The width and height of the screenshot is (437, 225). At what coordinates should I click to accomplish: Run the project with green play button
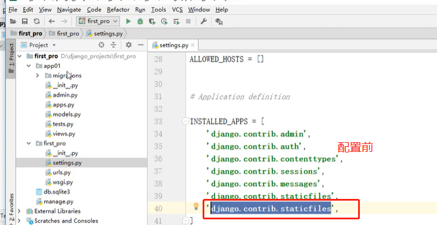click(128, 22)
